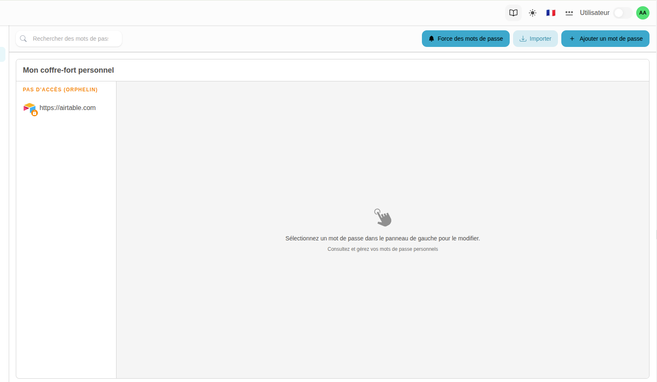Open the AA user avatar menu
The width and height of the screenshot is (657, 382).
(x=642, y=13)
